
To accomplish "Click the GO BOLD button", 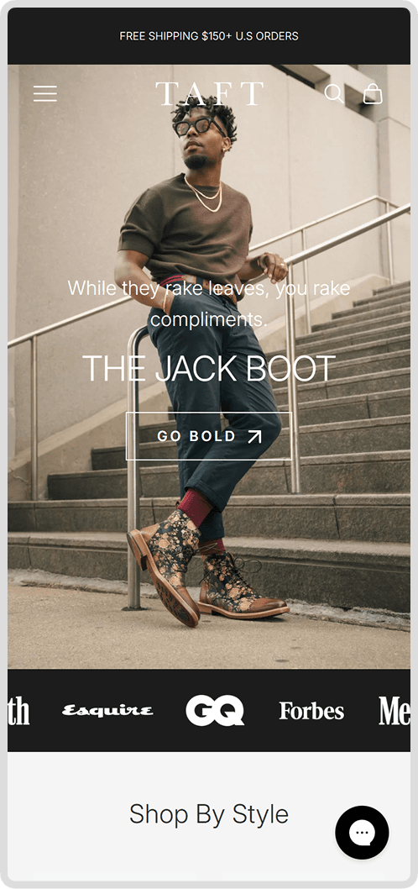I will pyautogui.click(x=209, y=436).
